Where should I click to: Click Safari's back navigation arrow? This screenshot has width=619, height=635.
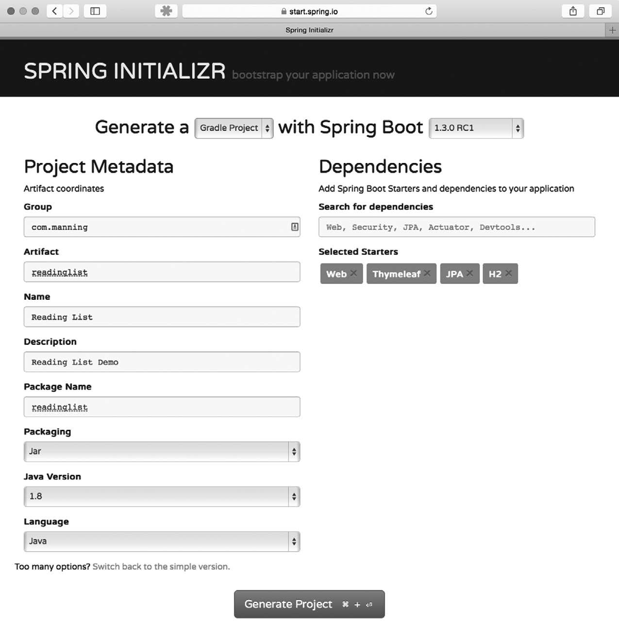click(54, 11)
